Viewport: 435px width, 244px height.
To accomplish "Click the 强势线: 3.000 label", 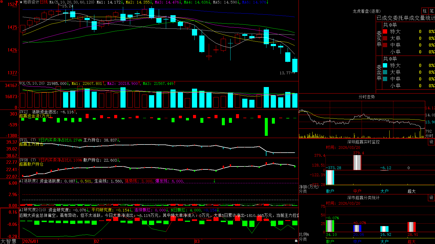I will coord(139,181).
